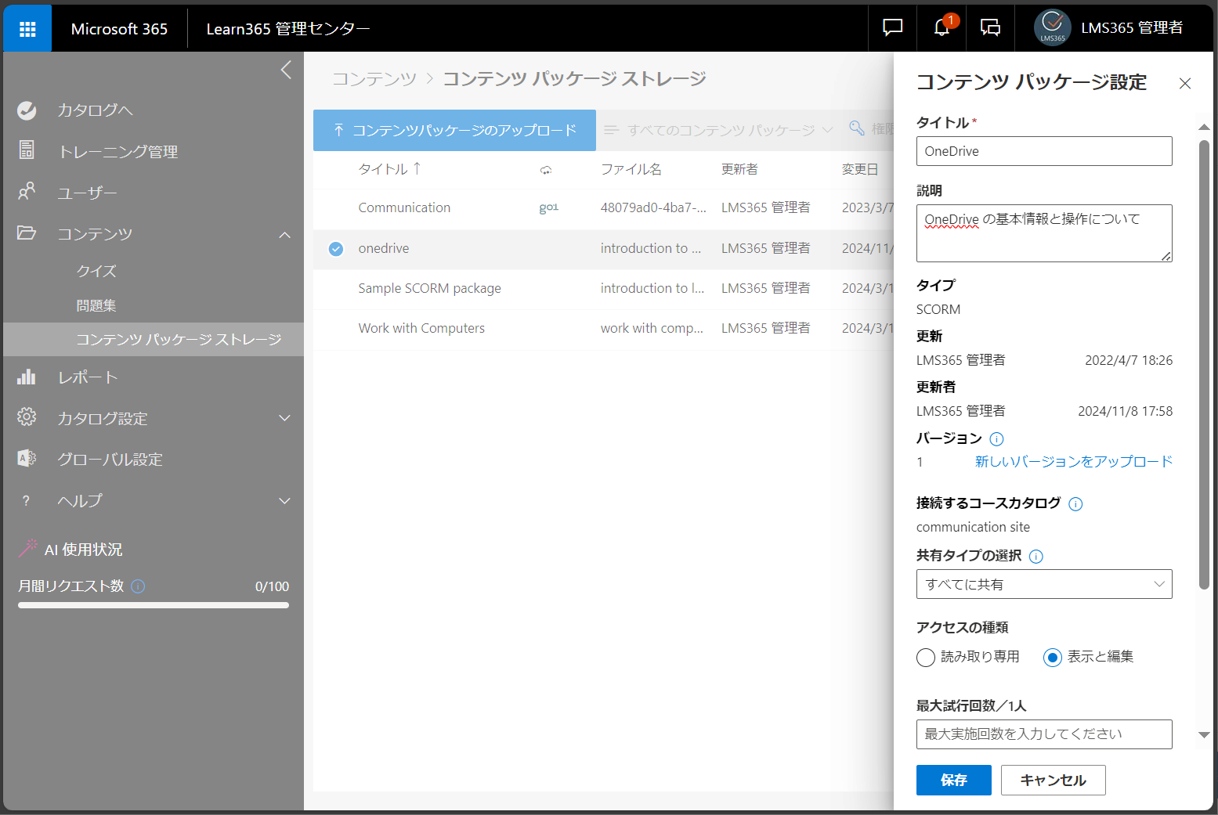Click the ユーザー icon
The width and height of the screenshot is (1218, 815).
27,191
